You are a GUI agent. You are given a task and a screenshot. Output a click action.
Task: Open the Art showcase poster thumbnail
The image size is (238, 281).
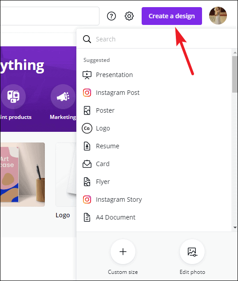click(x=23, y=175)
